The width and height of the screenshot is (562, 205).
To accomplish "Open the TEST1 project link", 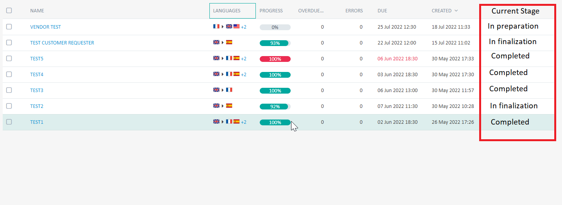I will pyautogui.click(x=37, y=122).
